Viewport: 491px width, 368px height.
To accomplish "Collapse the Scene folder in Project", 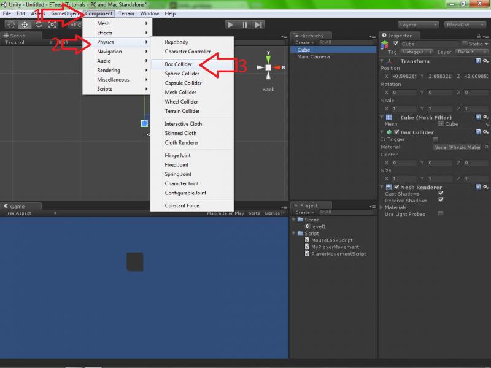I will click(x=294, y=220).
